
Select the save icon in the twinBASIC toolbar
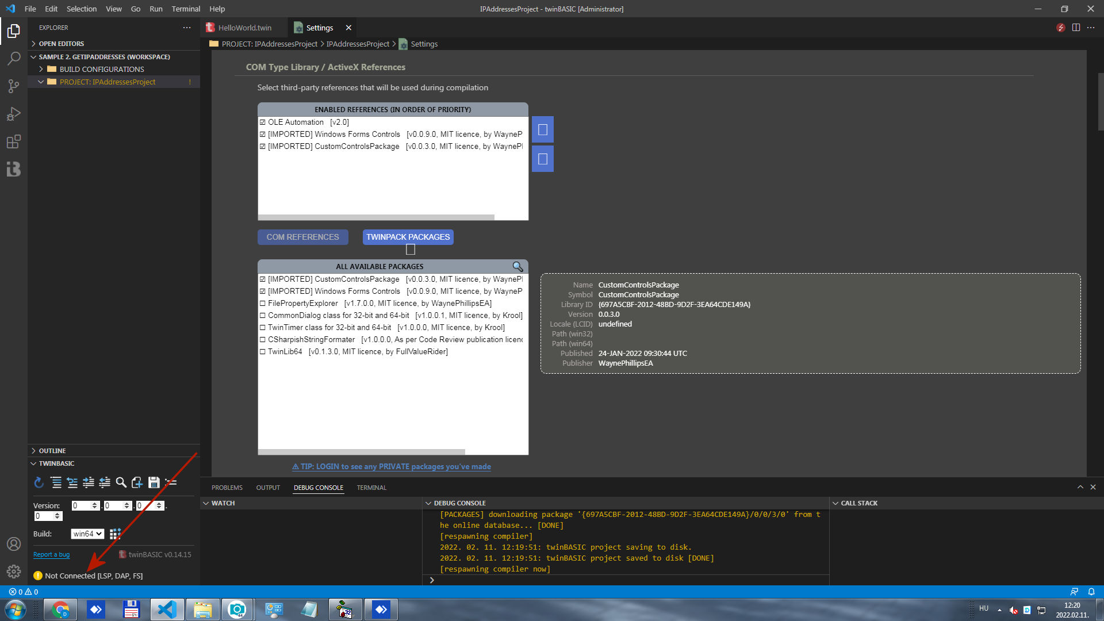point(154,482)
